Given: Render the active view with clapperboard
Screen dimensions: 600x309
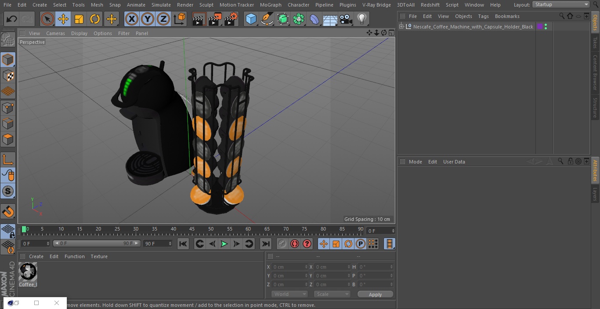Looking at the screenshot, I should click(199, 19).
